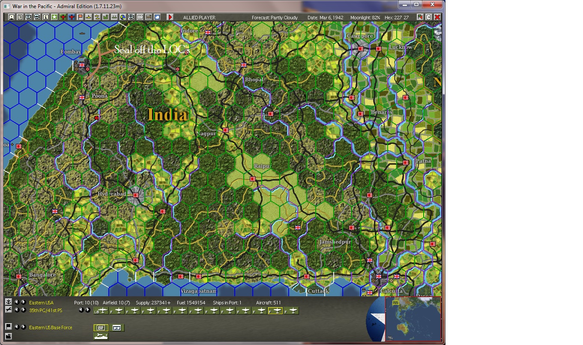The height and width of the screenshot is (345, 583).
Task: Select the Japanese flag marker at Lucknow
Action: point(379,49)
